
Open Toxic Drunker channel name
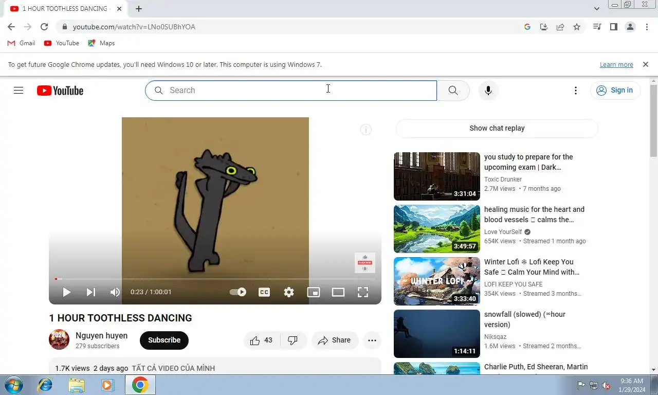pos(503,179)
